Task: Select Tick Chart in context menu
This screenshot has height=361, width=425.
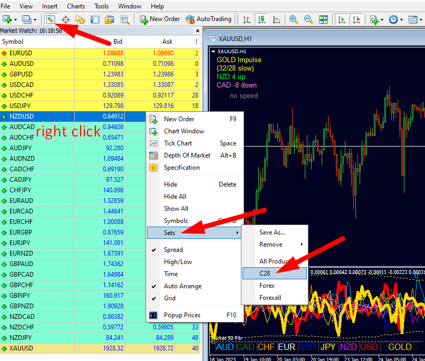Action: coord(195,143)
